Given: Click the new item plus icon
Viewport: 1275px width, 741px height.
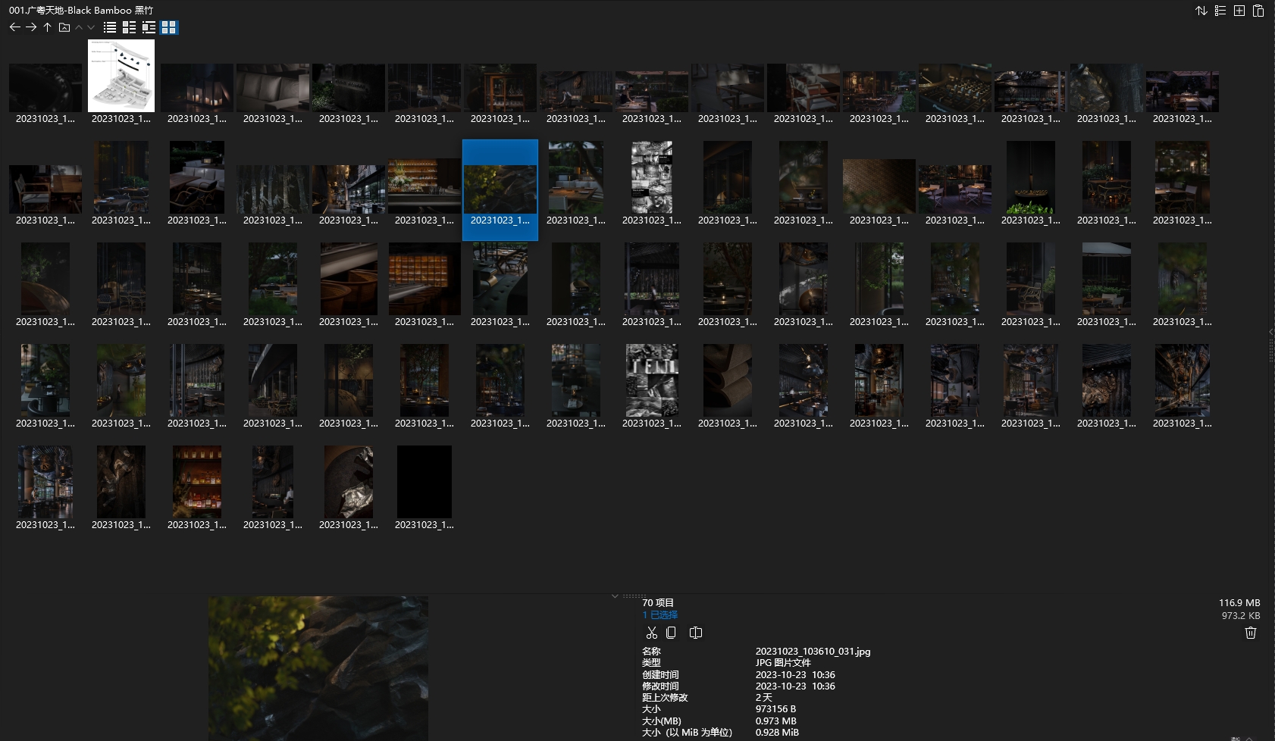Looking at the screenshot, I should point(1239,11).
